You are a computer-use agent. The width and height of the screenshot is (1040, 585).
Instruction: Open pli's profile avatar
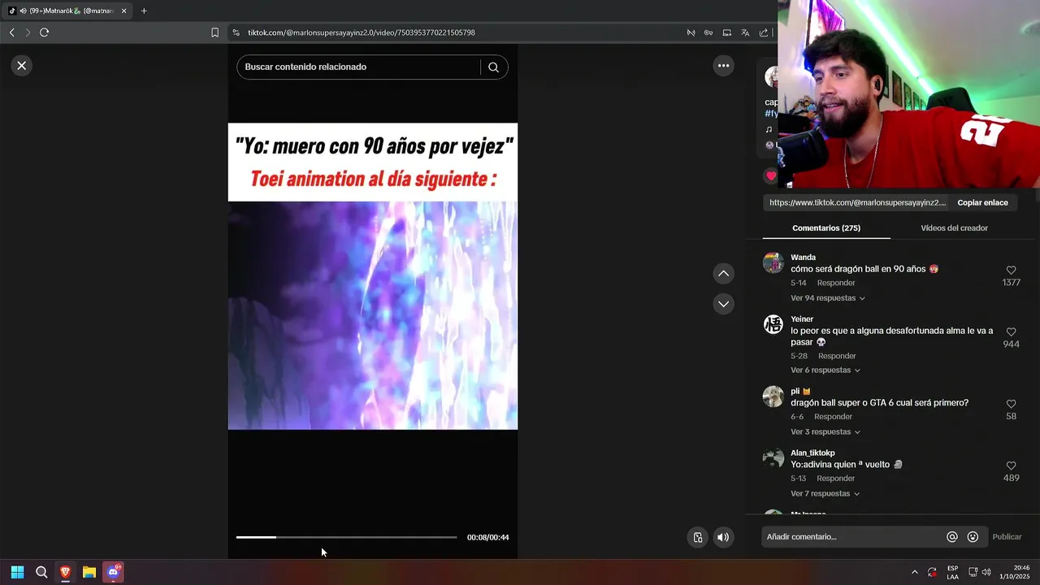tap(773, 396)
